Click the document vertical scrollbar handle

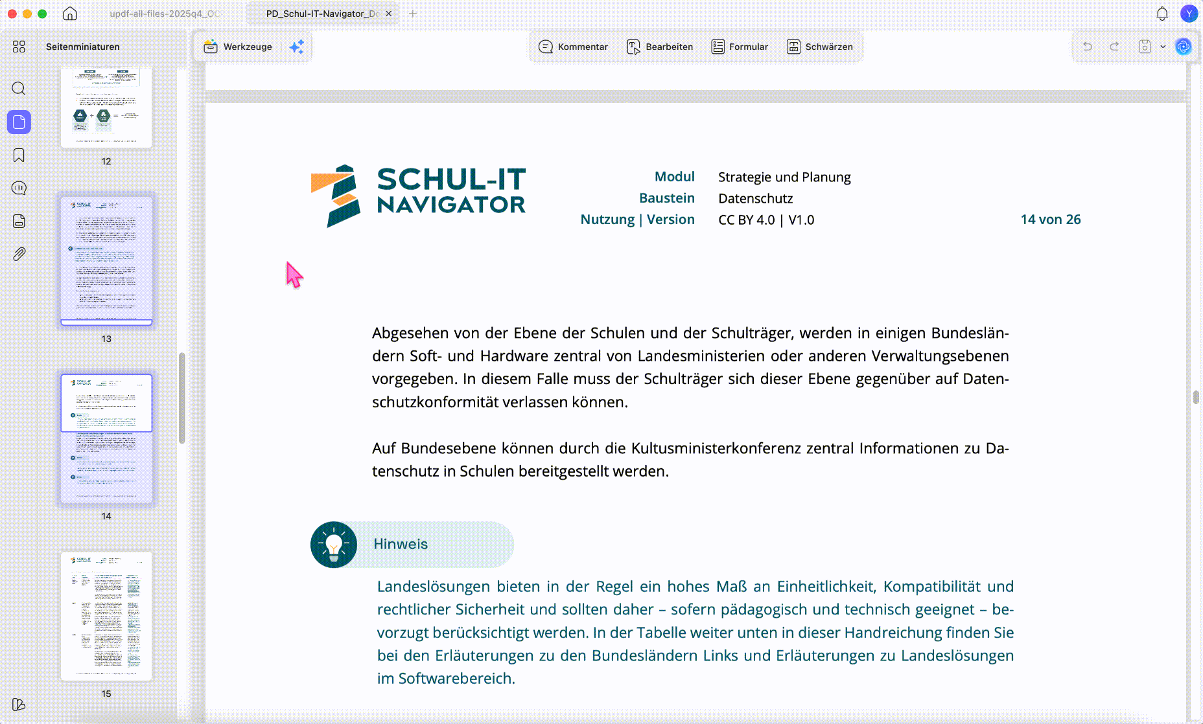pyautogui.click(x=1195, y=397)
